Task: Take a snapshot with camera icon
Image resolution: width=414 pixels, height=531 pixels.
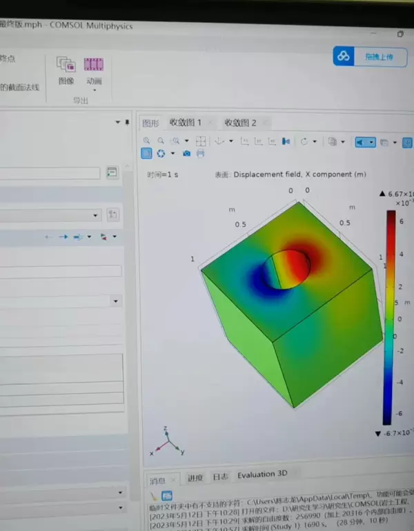Action: (186, 153)
